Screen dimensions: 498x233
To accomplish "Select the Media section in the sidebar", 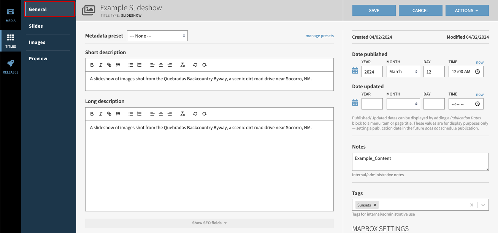I will 11,14.
